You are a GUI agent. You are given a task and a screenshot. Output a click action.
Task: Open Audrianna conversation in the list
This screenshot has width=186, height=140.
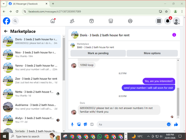coord(31,107)
